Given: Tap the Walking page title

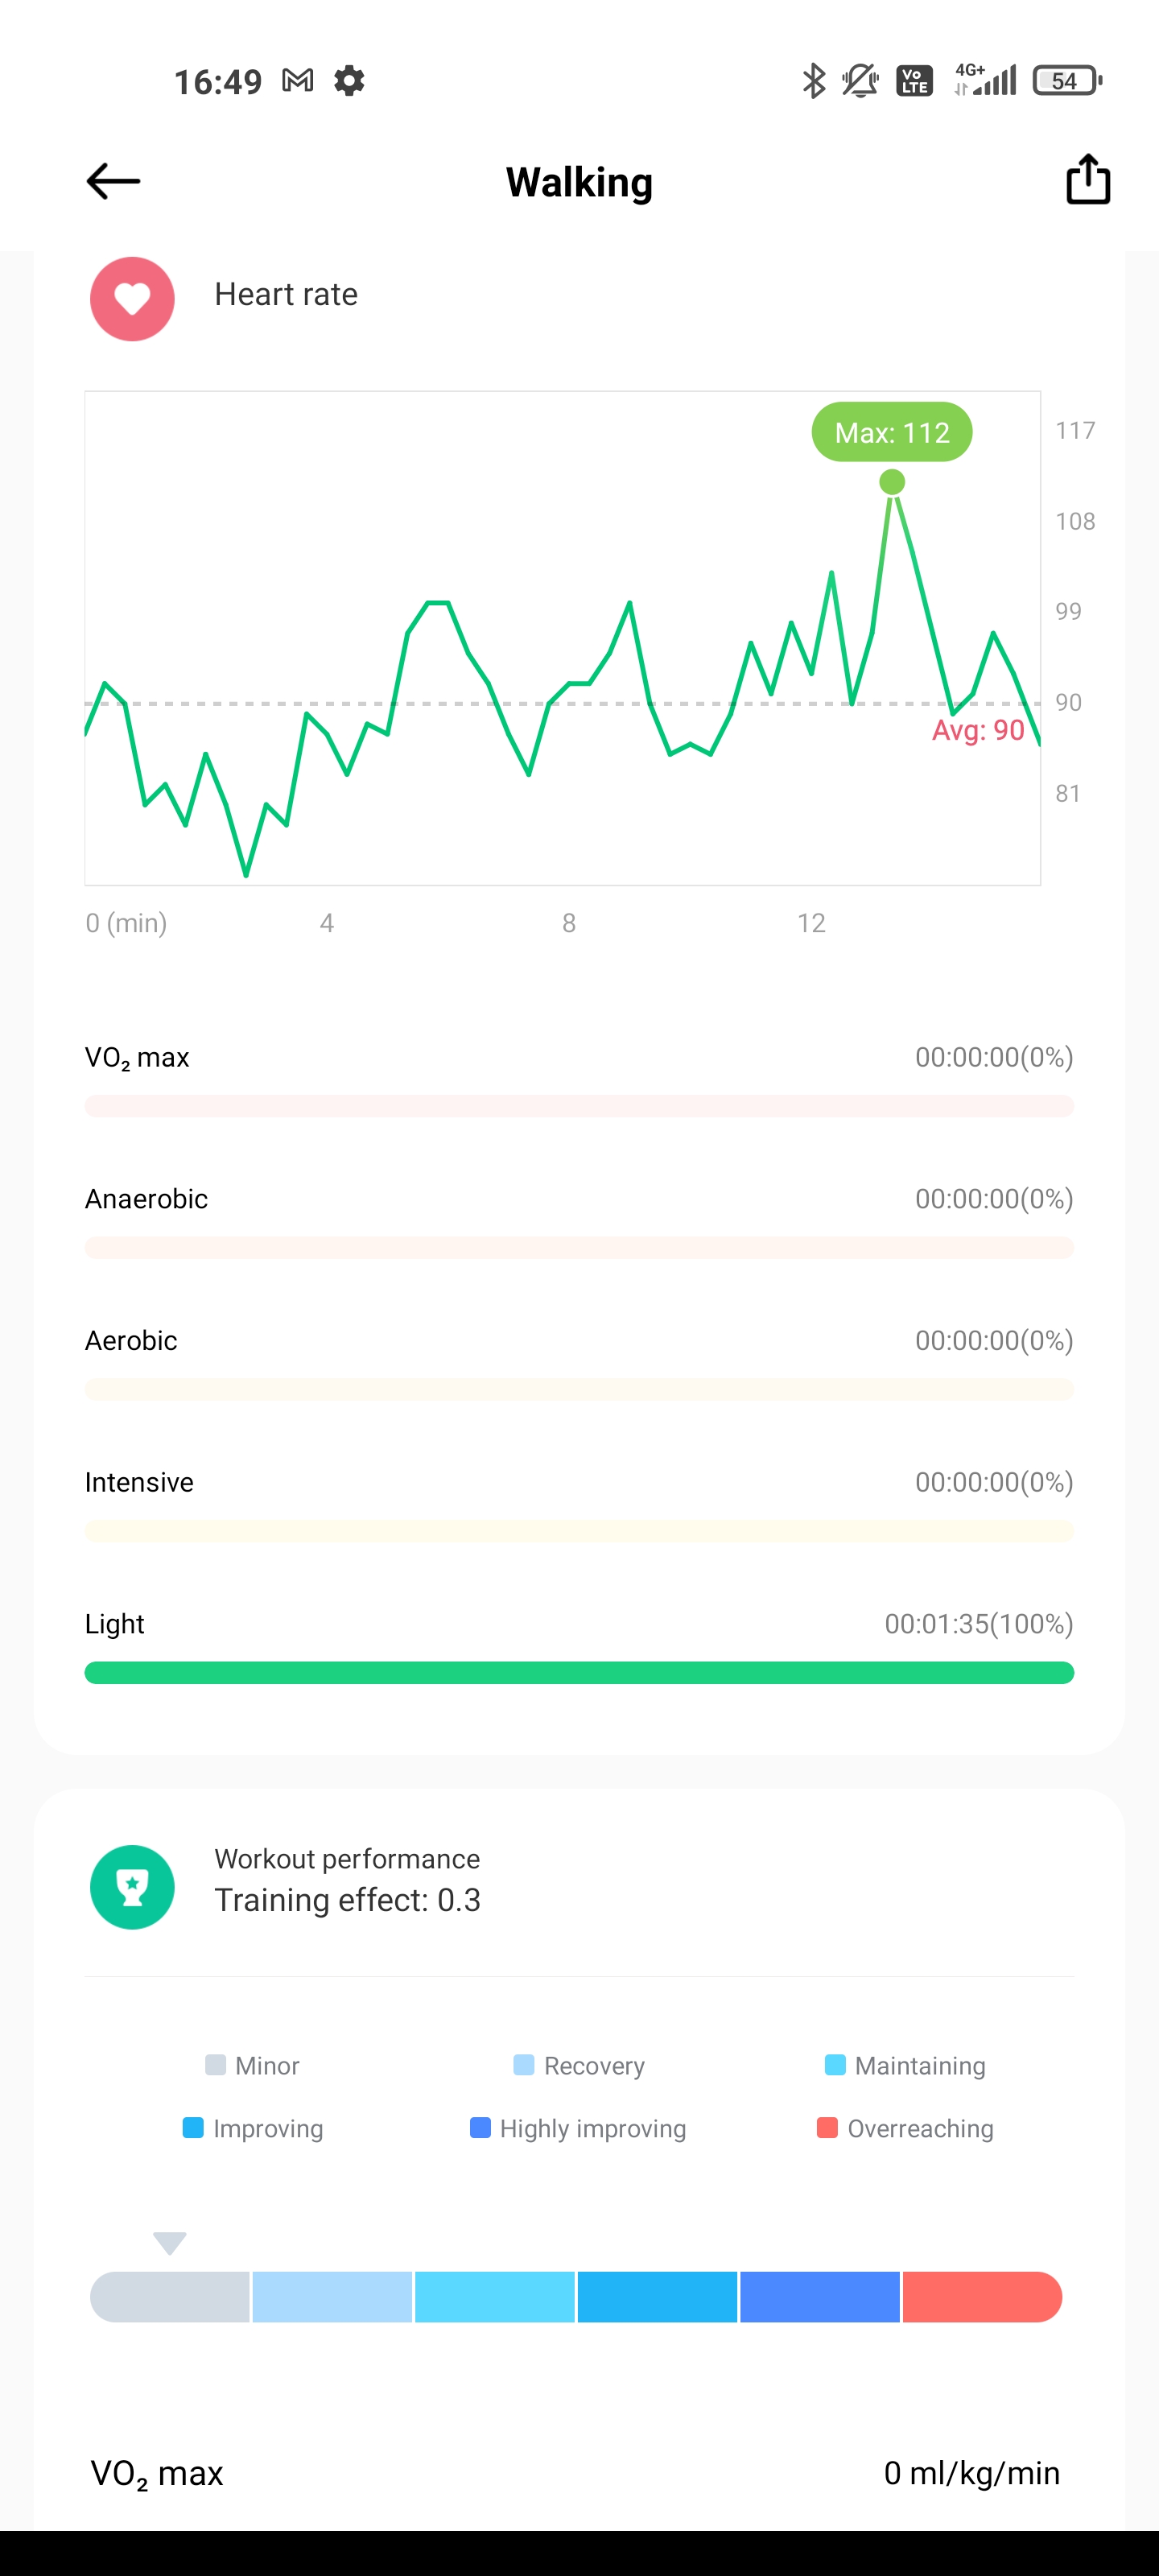Looking at the screenshot, I should click(x=579, y=182).
